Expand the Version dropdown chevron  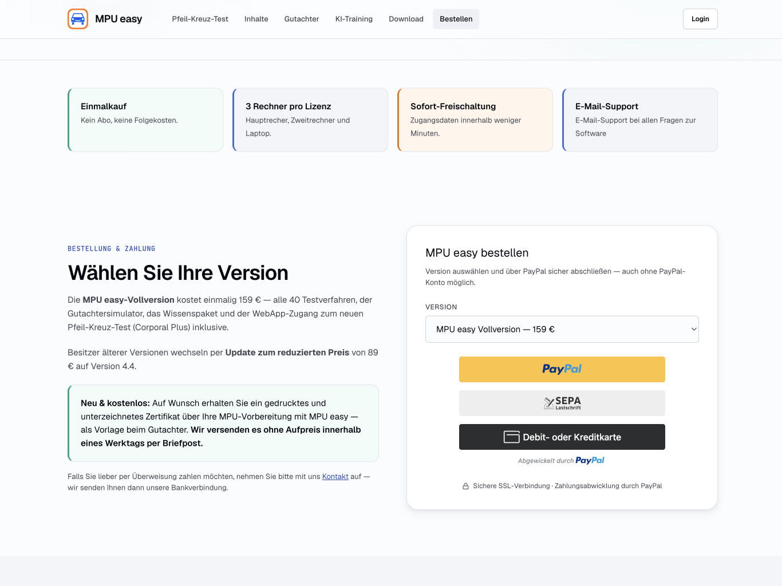[694, 329]
